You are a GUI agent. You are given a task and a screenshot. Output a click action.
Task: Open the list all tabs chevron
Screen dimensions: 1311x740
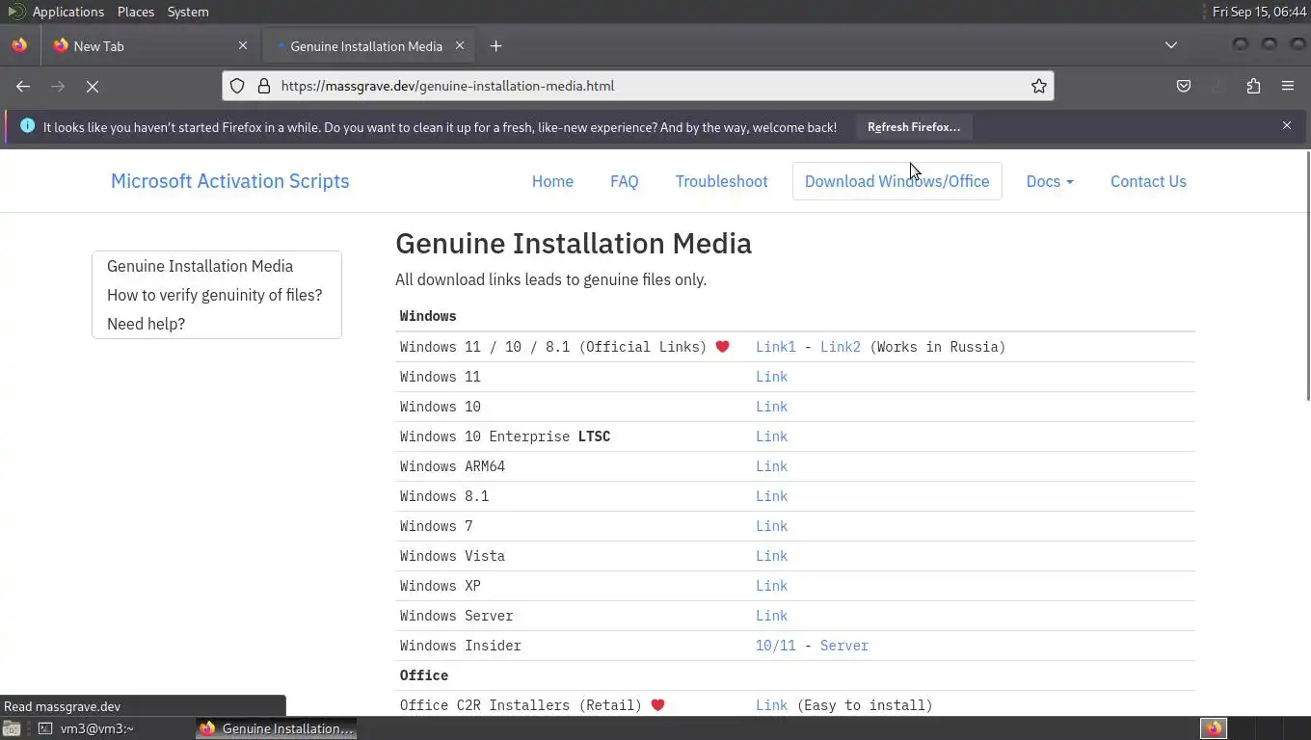coord(1171,45)
